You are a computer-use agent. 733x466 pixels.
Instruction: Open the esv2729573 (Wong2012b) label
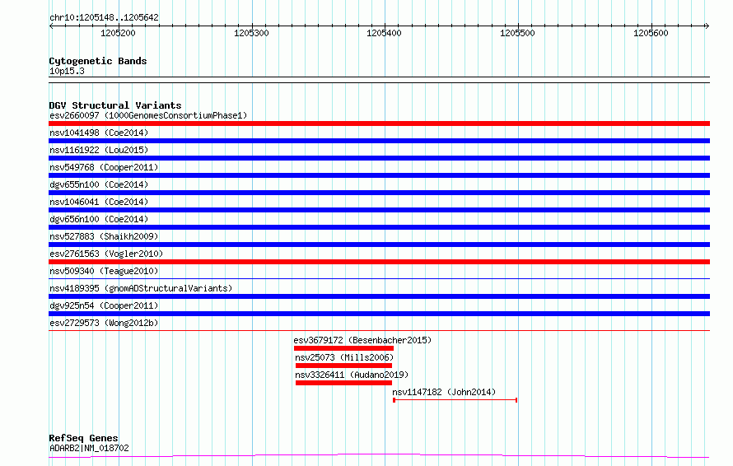pyautogui.click(x=104, y=323)
